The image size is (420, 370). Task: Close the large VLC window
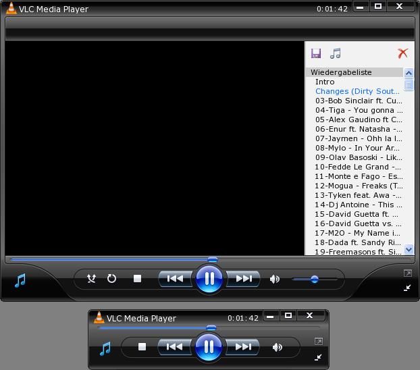click(400, 6)
